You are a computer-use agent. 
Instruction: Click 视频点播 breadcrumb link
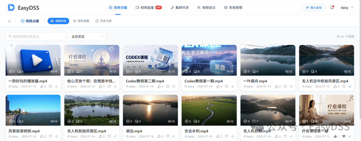click(30, 21)
